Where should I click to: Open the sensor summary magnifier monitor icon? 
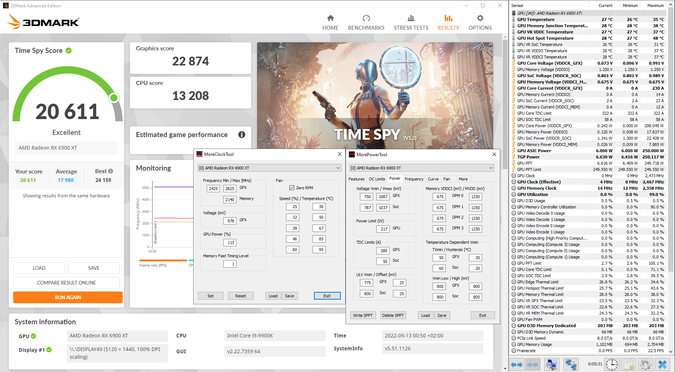(551, 364)
